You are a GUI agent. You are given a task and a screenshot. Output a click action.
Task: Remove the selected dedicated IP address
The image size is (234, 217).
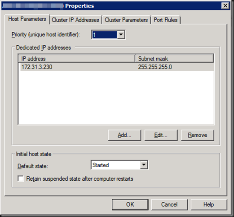click(198, 135)
